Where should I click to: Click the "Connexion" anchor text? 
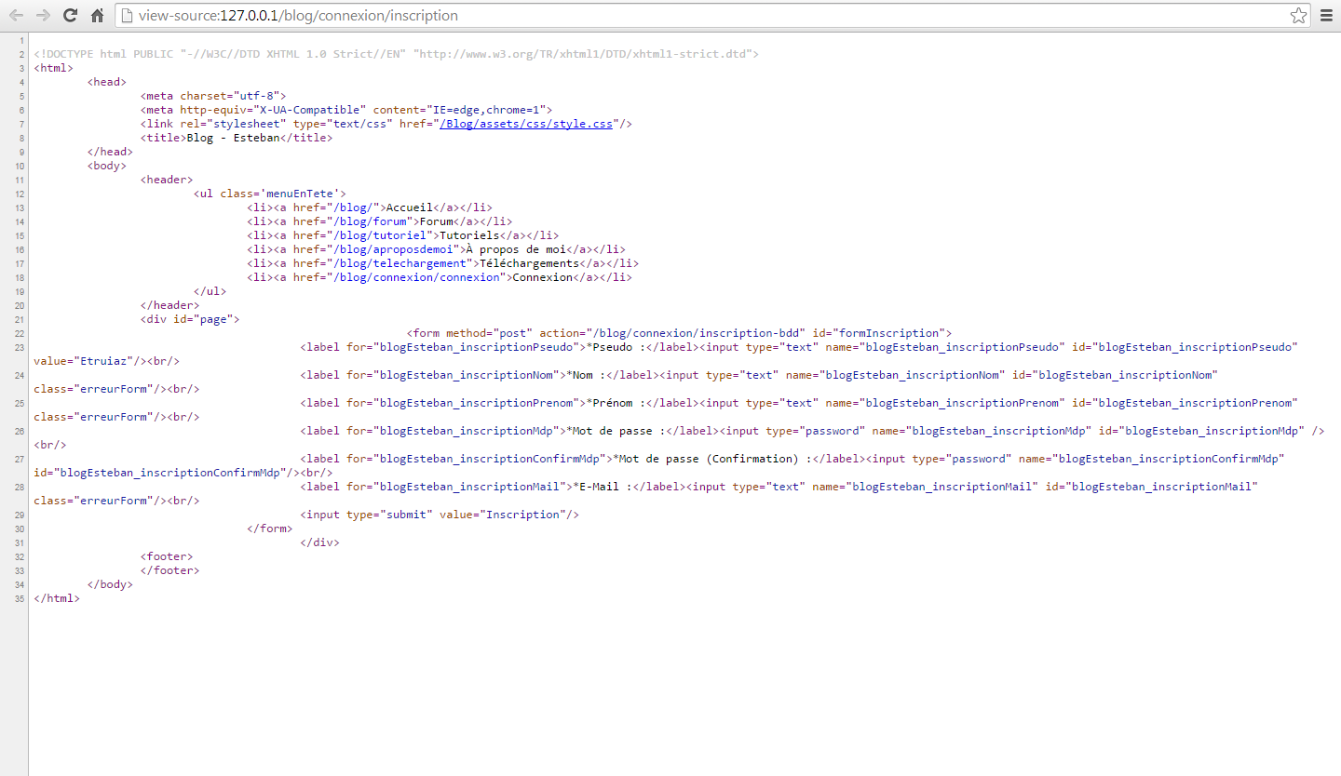tap(542, 277)
